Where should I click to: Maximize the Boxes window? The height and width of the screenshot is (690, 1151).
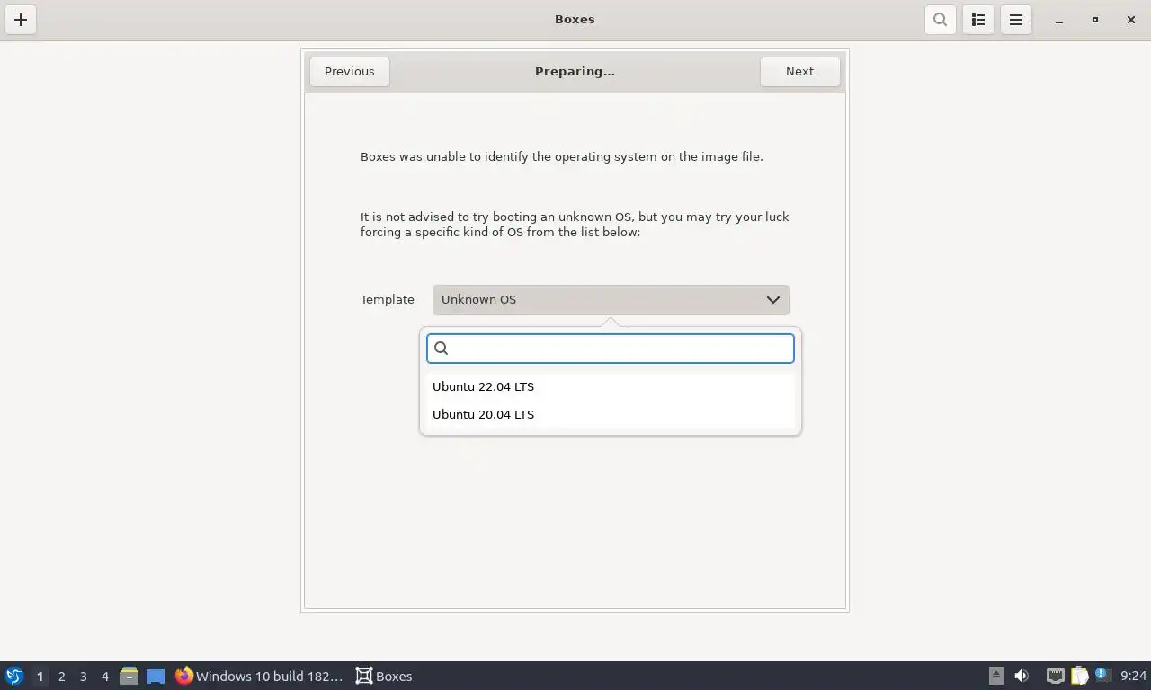[1095, 20]
